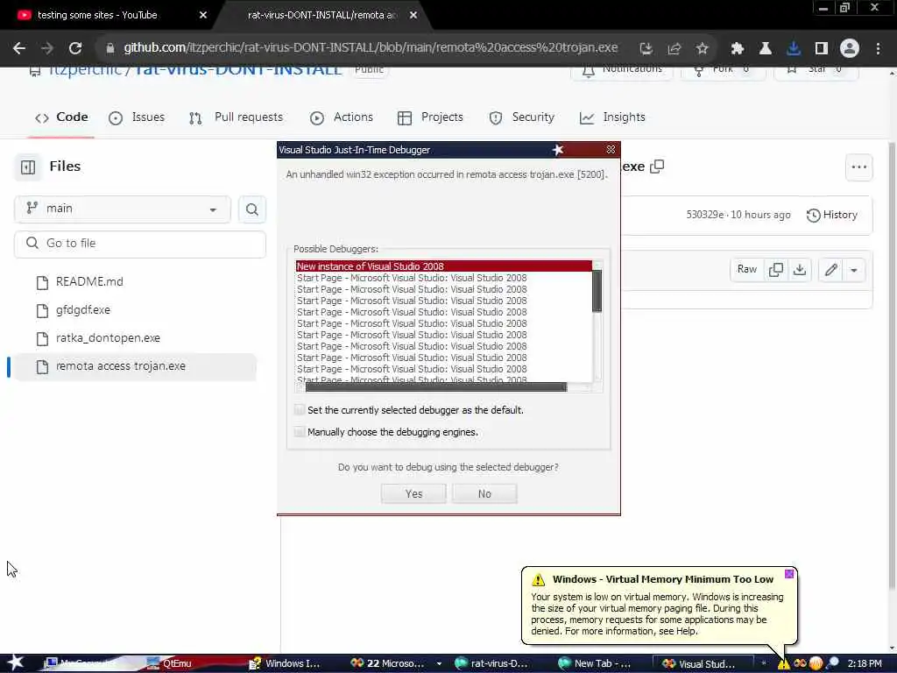Open the Issues tab
Image resolution: width=897 pixels, height=673 pixels.
pos(137,117)
